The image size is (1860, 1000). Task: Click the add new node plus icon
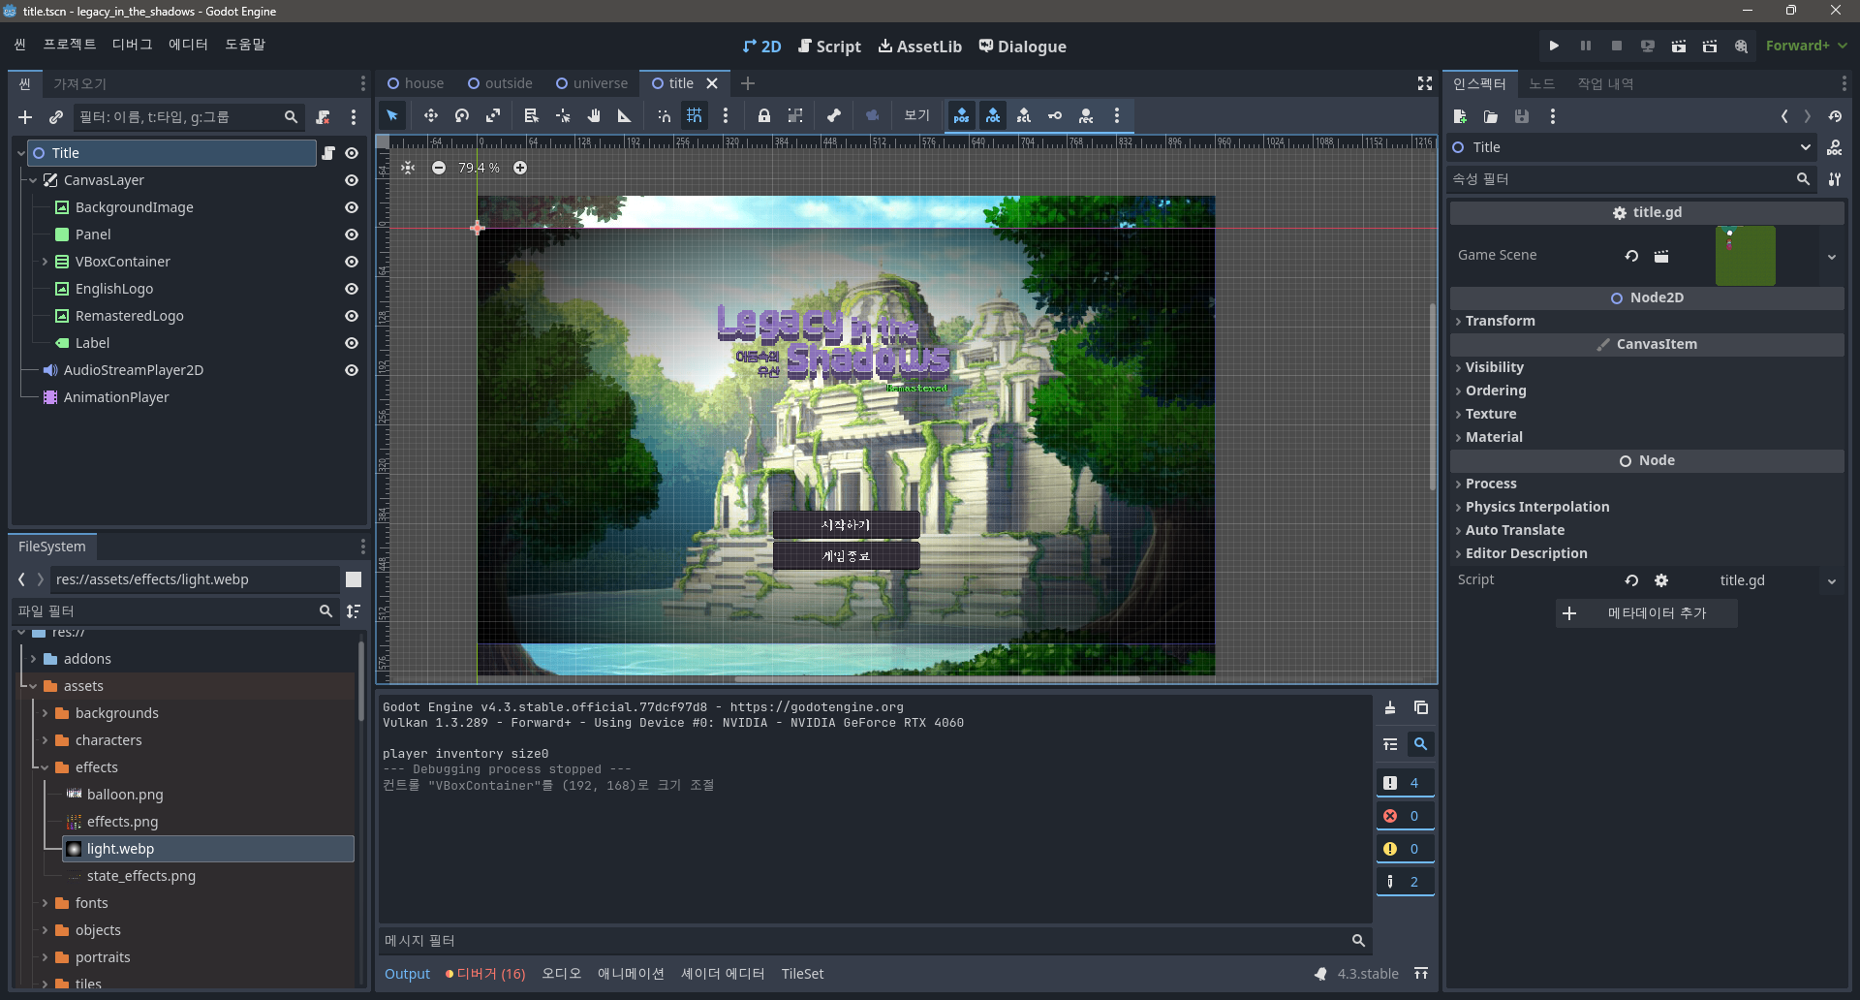click(25, 117)
